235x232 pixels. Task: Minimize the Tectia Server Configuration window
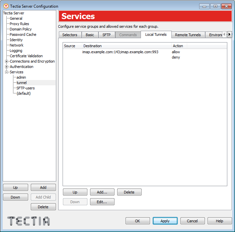click(x=204, y=6)
